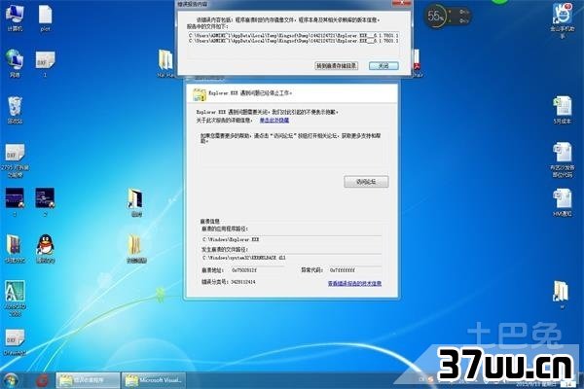Click the KERNELBASE.dll file path field
The width and height of the screenshot is (584, 389).
(291, 258)
